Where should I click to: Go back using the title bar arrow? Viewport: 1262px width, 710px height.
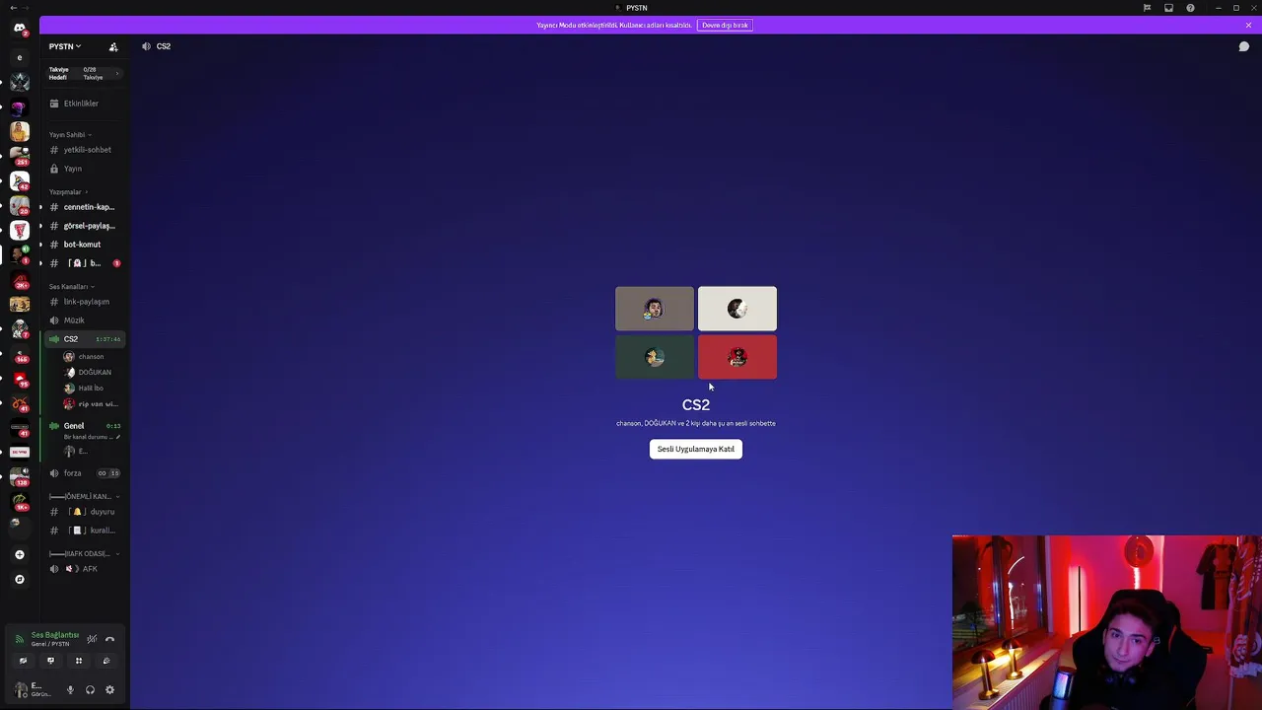click(x=13, y=8)
